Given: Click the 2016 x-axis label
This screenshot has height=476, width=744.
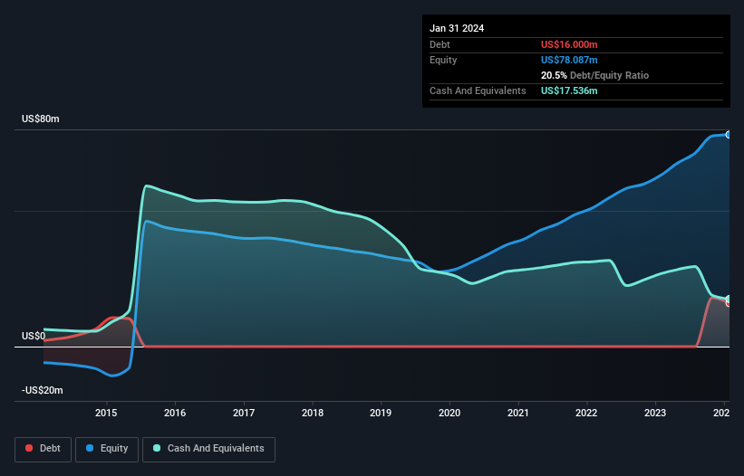Looking at the screenshot, I should pos(175,413).
